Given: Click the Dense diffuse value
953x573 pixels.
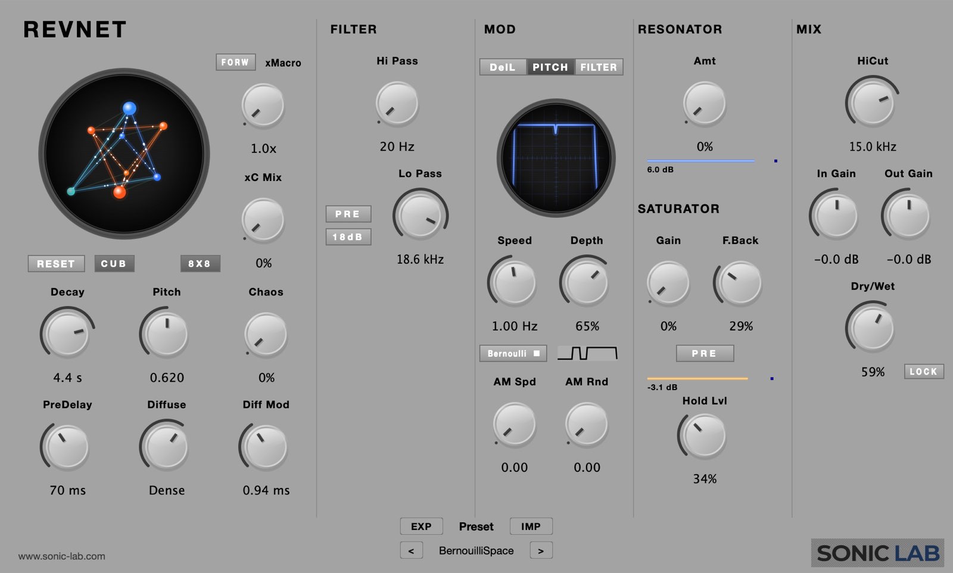Looking at the screenshot, I should pos(166,490).
